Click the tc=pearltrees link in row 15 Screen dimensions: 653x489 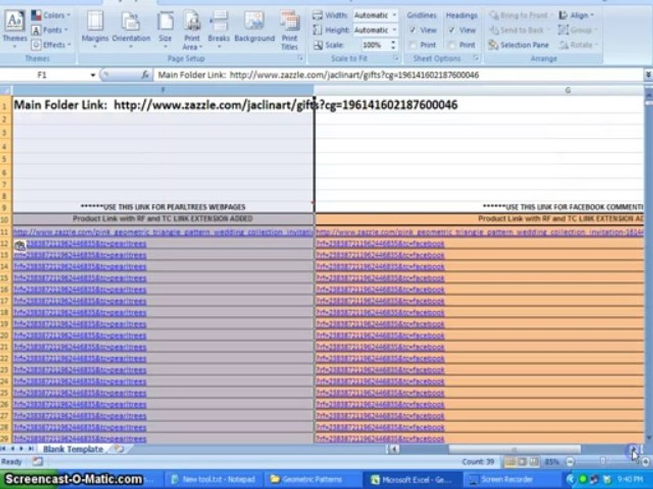coord(80,278)
